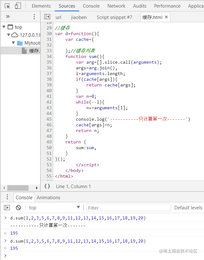
Task: Click the first d.sum console command
Action: [78, 218]
